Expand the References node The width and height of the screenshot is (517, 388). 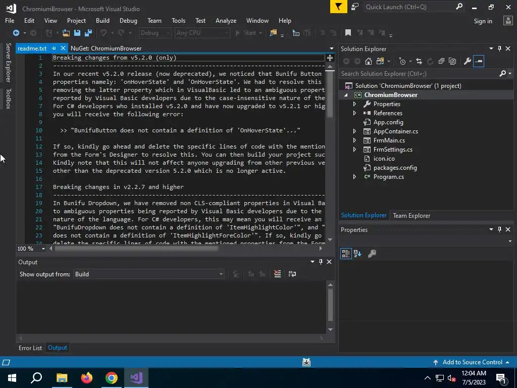coord(354,113)
